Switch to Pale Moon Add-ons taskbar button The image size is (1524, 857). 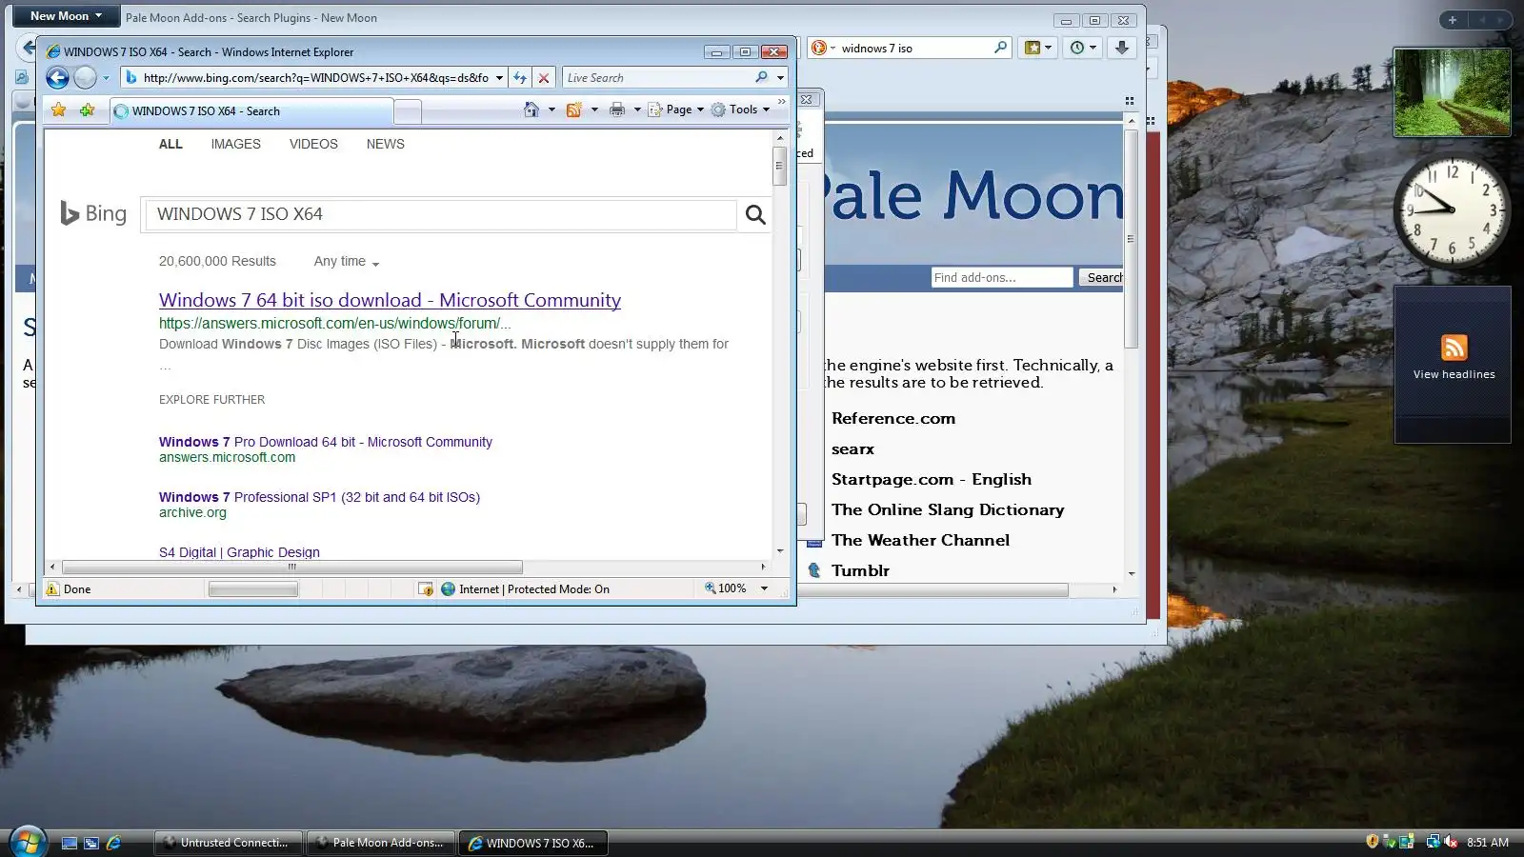[381, 843]
